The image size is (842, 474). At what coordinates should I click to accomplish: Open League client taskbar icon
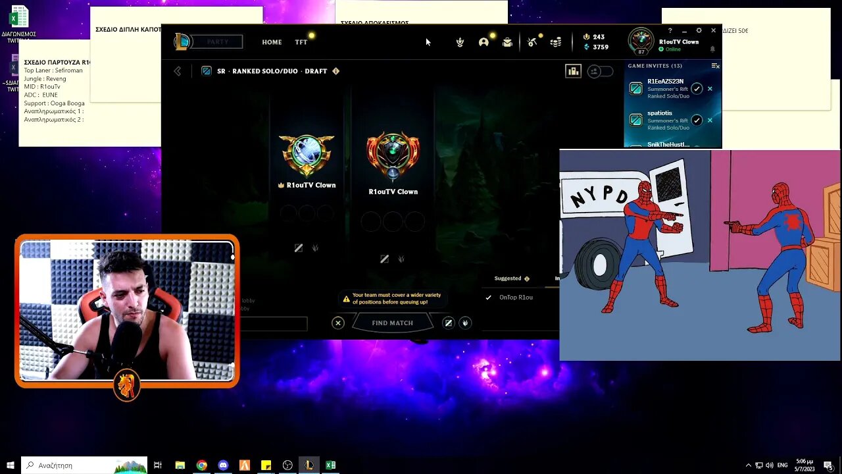click(309, 465)
